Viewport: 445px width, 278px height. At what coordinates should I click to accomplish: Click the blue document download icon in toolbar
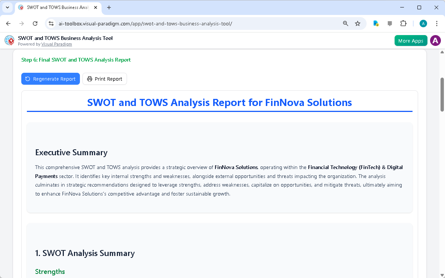pyautogui.click(x=376, y=23)
